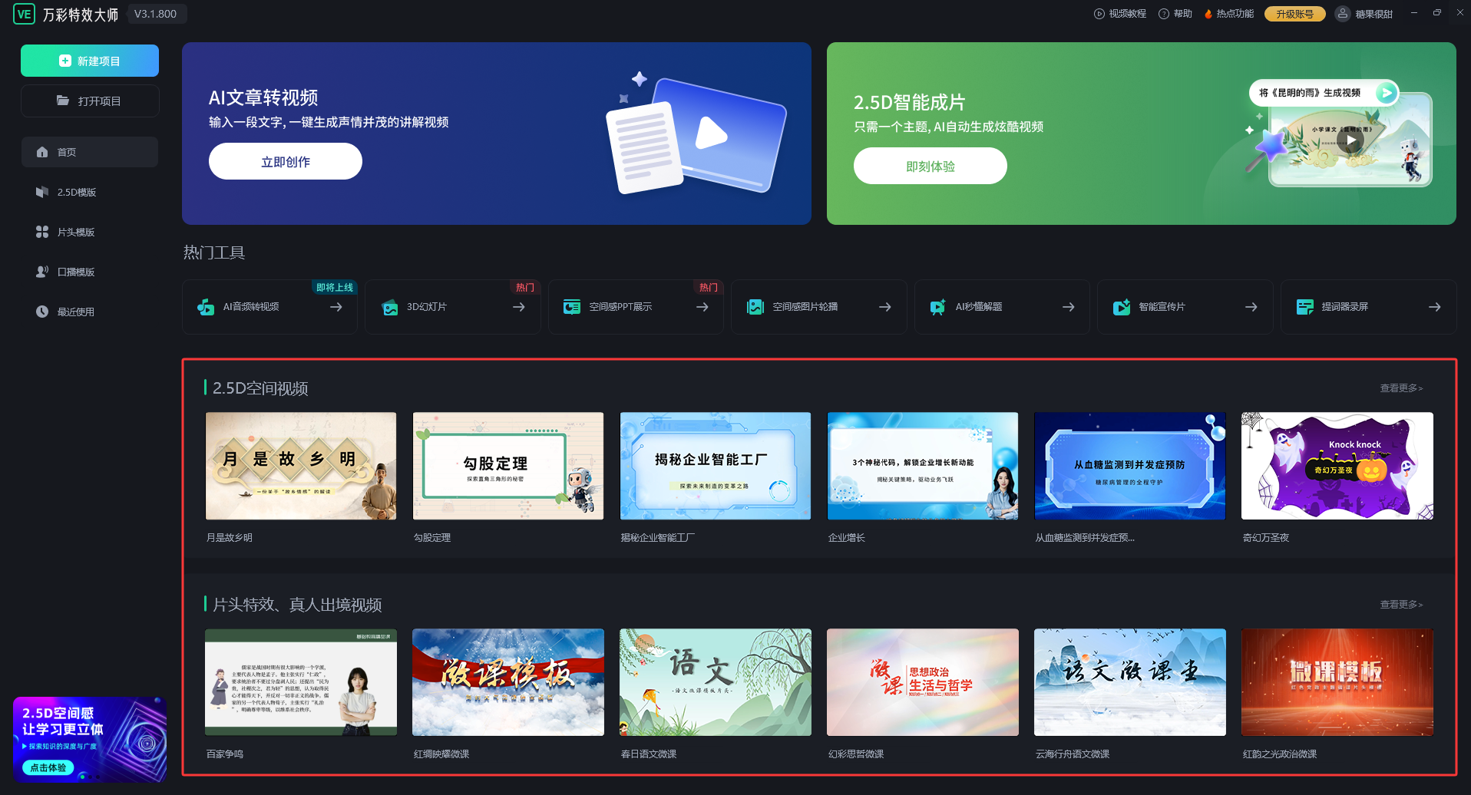Screen dimensions: 1471x795
Task: Play the 2.5D智能成片 preview video
Action: click(1350, 140)
